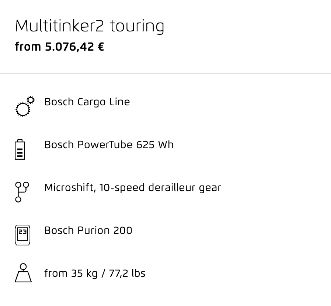Image resolution: width=331 pixels, height=306 pixels.
Task: Click the euro symbol in the price
Action: click(x=101, y=47)
